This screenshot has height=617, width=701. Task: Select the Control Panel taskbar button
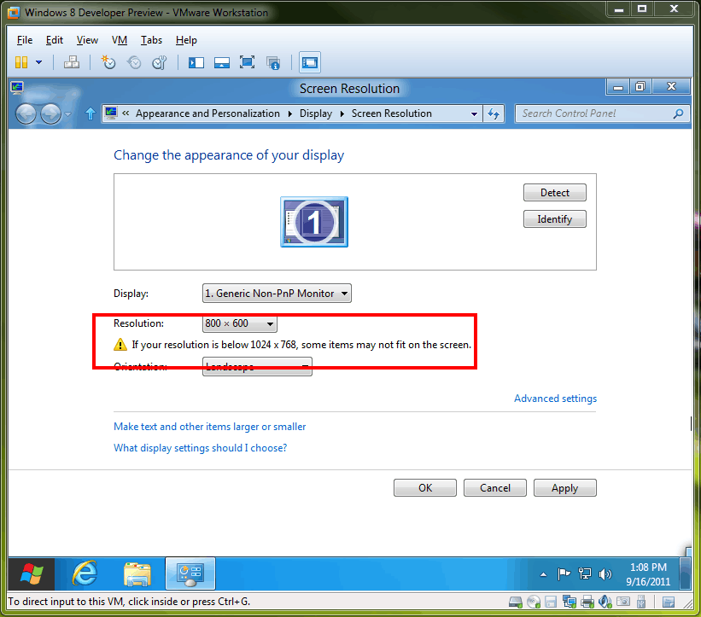point(190,573)
